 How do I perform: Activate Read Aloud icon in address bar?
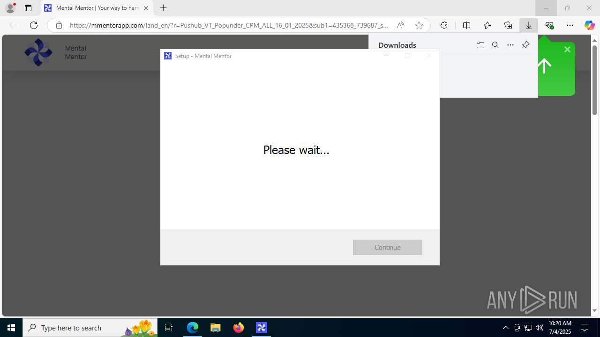400,25
